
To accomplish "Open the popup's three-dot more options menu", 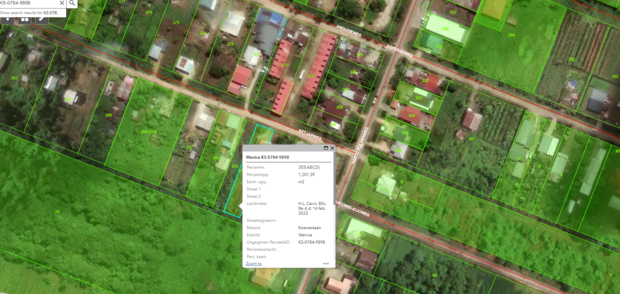I will click(x=326, y=264).
